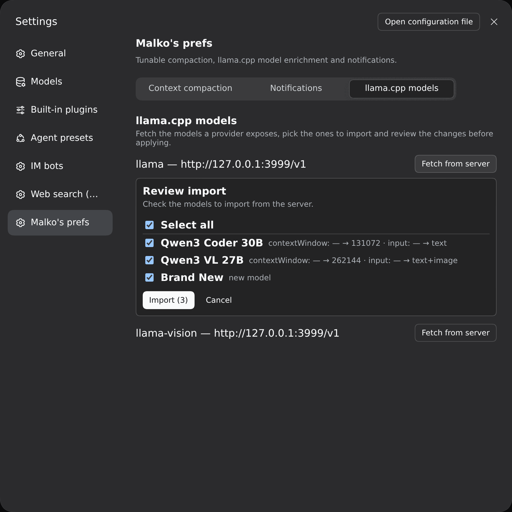Open the Models settings section label
The width and height of the screenshot is (512, 512).
(x=46, y=81)
